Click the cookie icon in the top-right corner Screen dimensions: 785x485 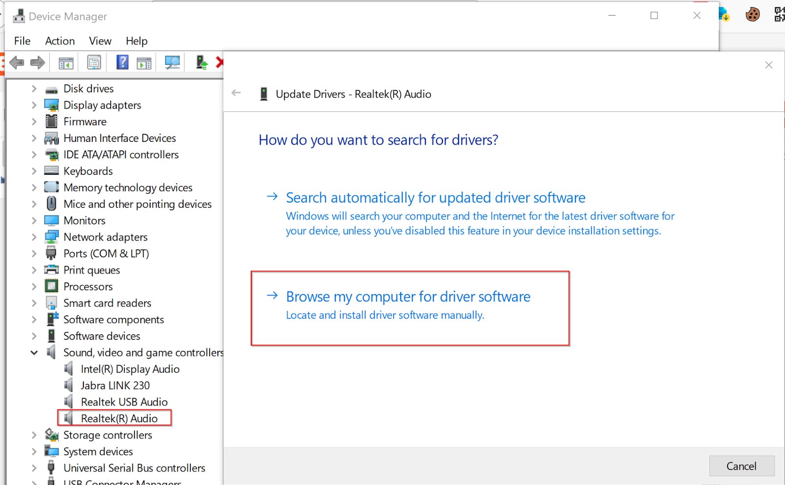(x=753, y=14)
